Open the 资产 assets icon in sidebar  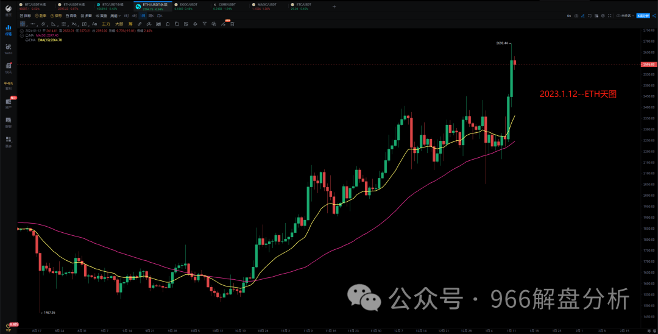coord(9,103)
